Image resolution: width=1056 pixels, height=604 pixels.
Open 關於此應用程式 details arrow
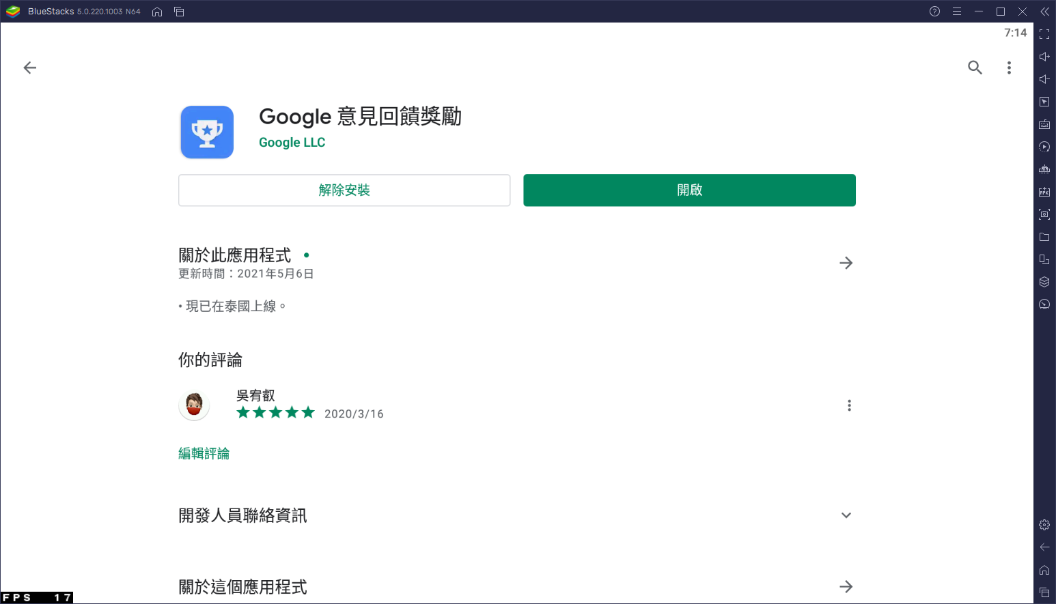(846, 263)
